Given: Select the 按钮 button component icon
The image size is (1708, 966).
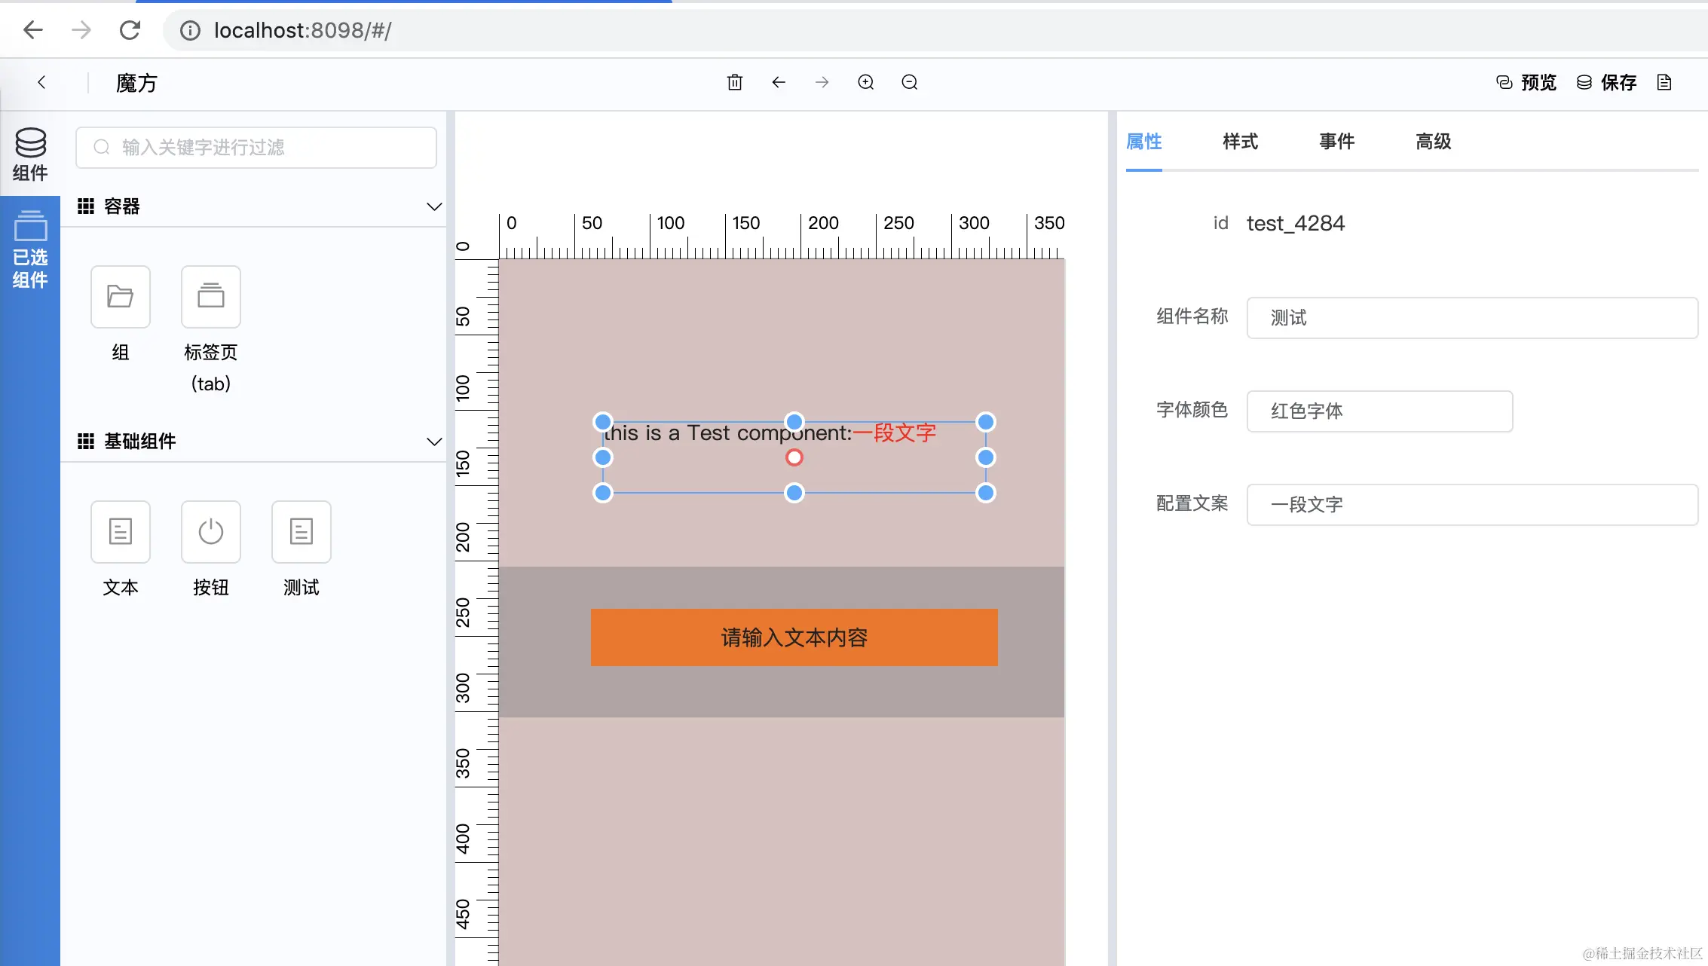Looking at the screenshot, I should [210, 532].
